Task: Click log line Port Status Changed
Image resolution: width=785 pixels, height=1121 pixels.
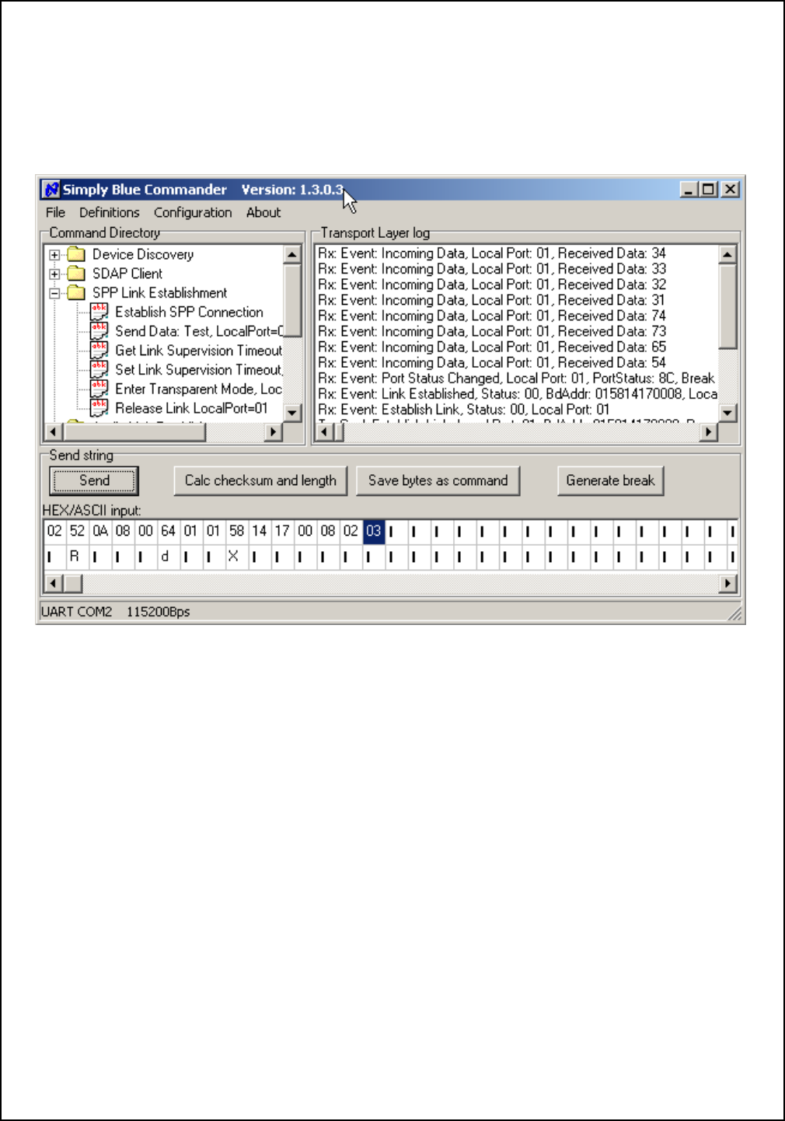Action: point(516,379)
